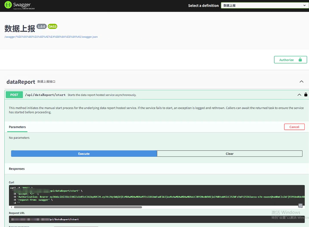Image resolution: width=309 pixels, height=227 pixels.
Task: Collapse the /api/dataReport/start operation
Action: [x=299, y=95]
